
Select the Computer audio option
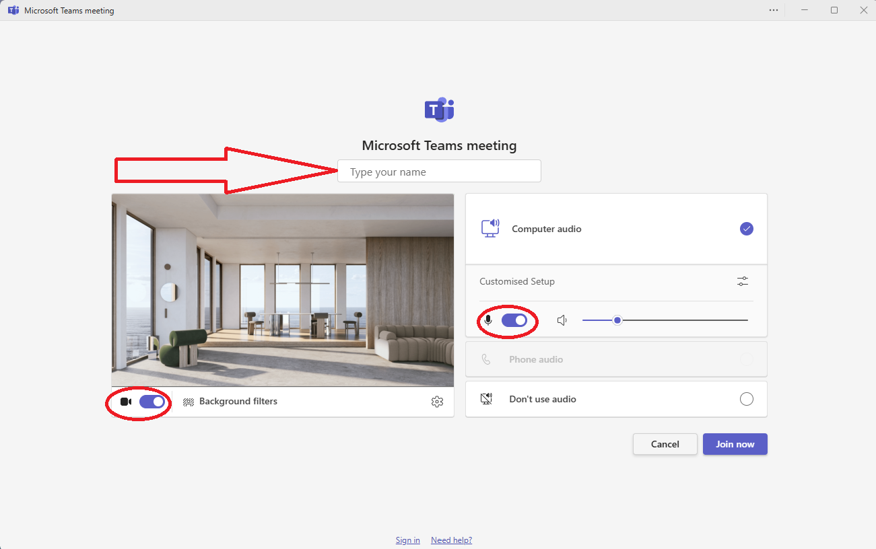(616, 229)
